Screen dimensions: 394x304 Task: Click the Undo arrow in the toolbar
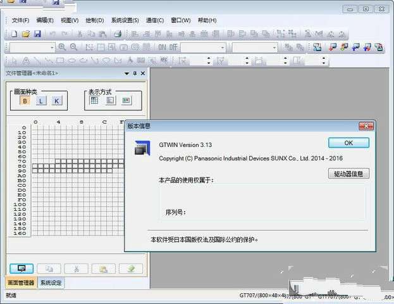pyautogui.click(x=52, y=34)
